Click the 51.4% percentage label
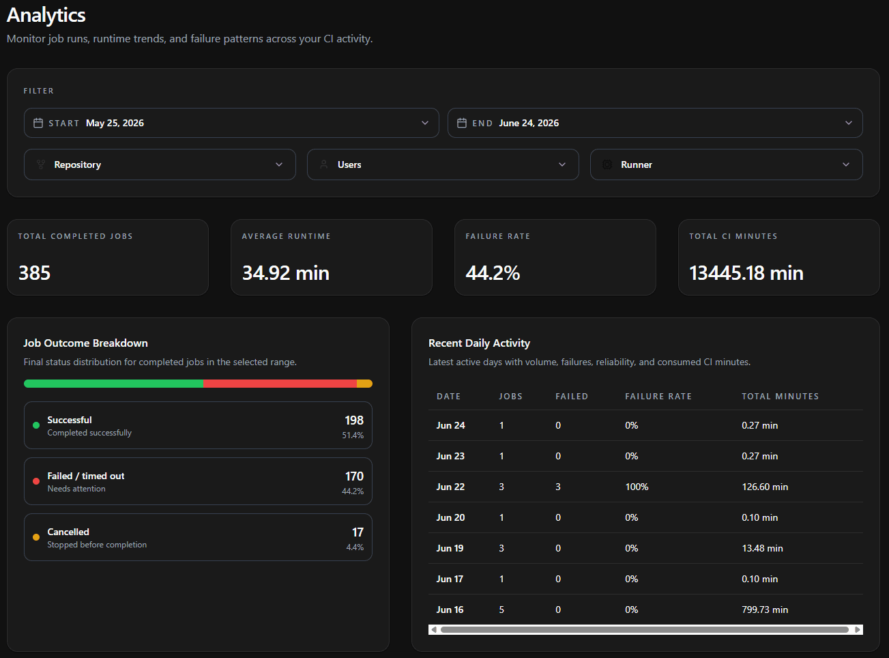The width and height of the screenshot is (889, 658). click(353, 435)
